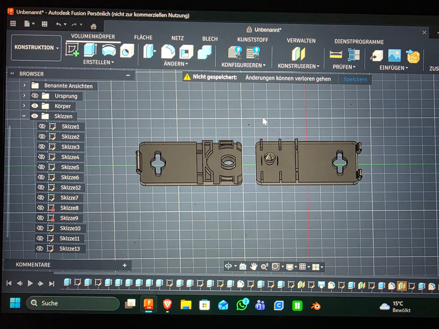Show Skizze4 via its eye icon
The image size is (439, 329).
coord(41,157)
